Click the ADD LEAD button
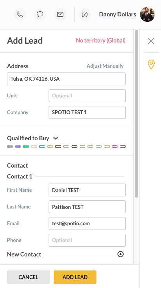Viewport: 161px width, 288px height. [75, 277]
